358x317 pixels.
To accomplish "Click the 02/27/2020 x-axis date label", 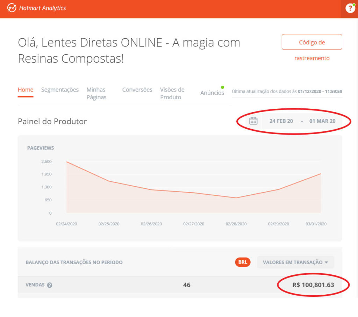I will (x=194, y=224).
